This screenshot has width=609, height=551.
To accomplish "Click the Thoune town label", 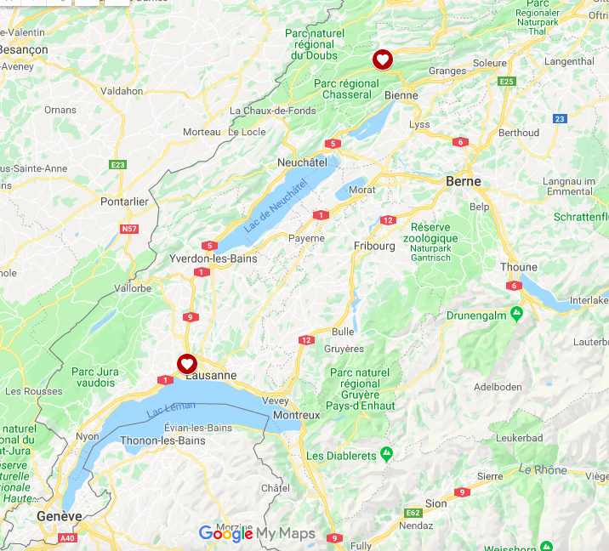I will tap(519, 267).
